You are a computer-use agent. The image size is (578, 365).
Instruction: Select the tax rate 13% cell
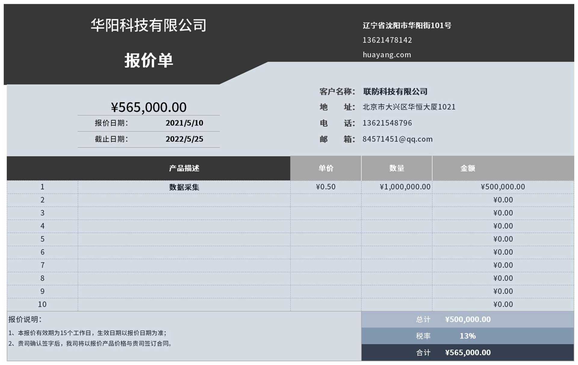point(468,336)
